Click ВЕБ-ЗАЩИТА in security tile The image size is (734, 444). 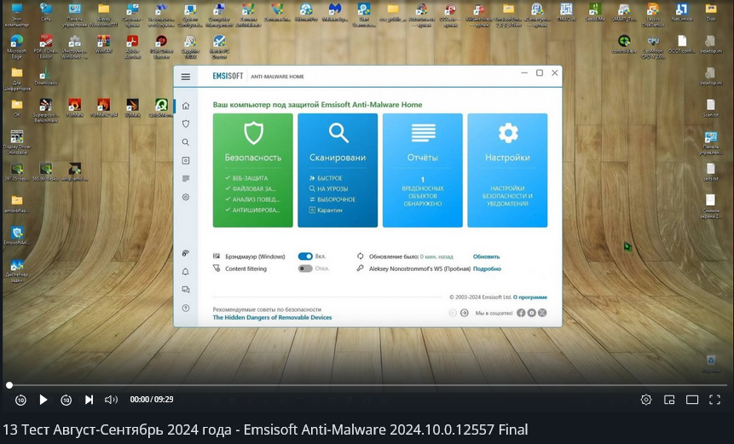click(246, 178)
